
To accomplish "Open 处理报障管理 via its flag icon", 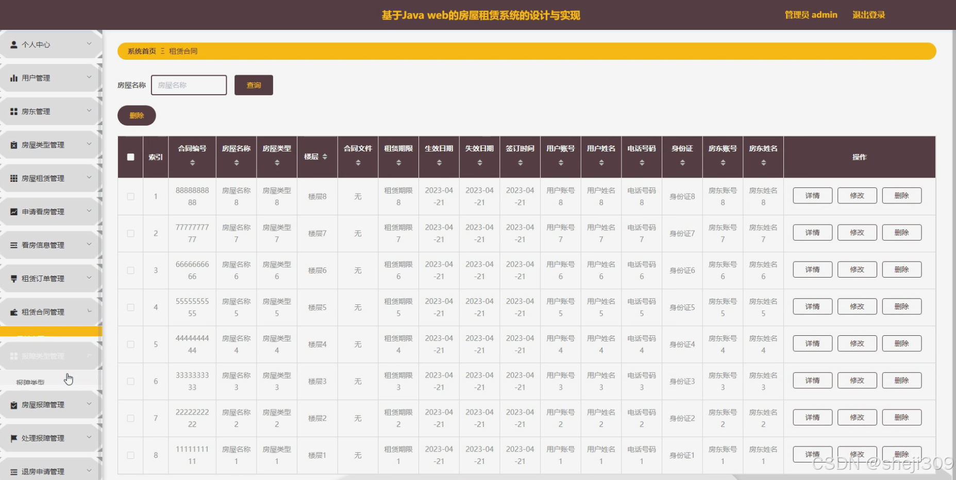I will click(x=13, y=438).
